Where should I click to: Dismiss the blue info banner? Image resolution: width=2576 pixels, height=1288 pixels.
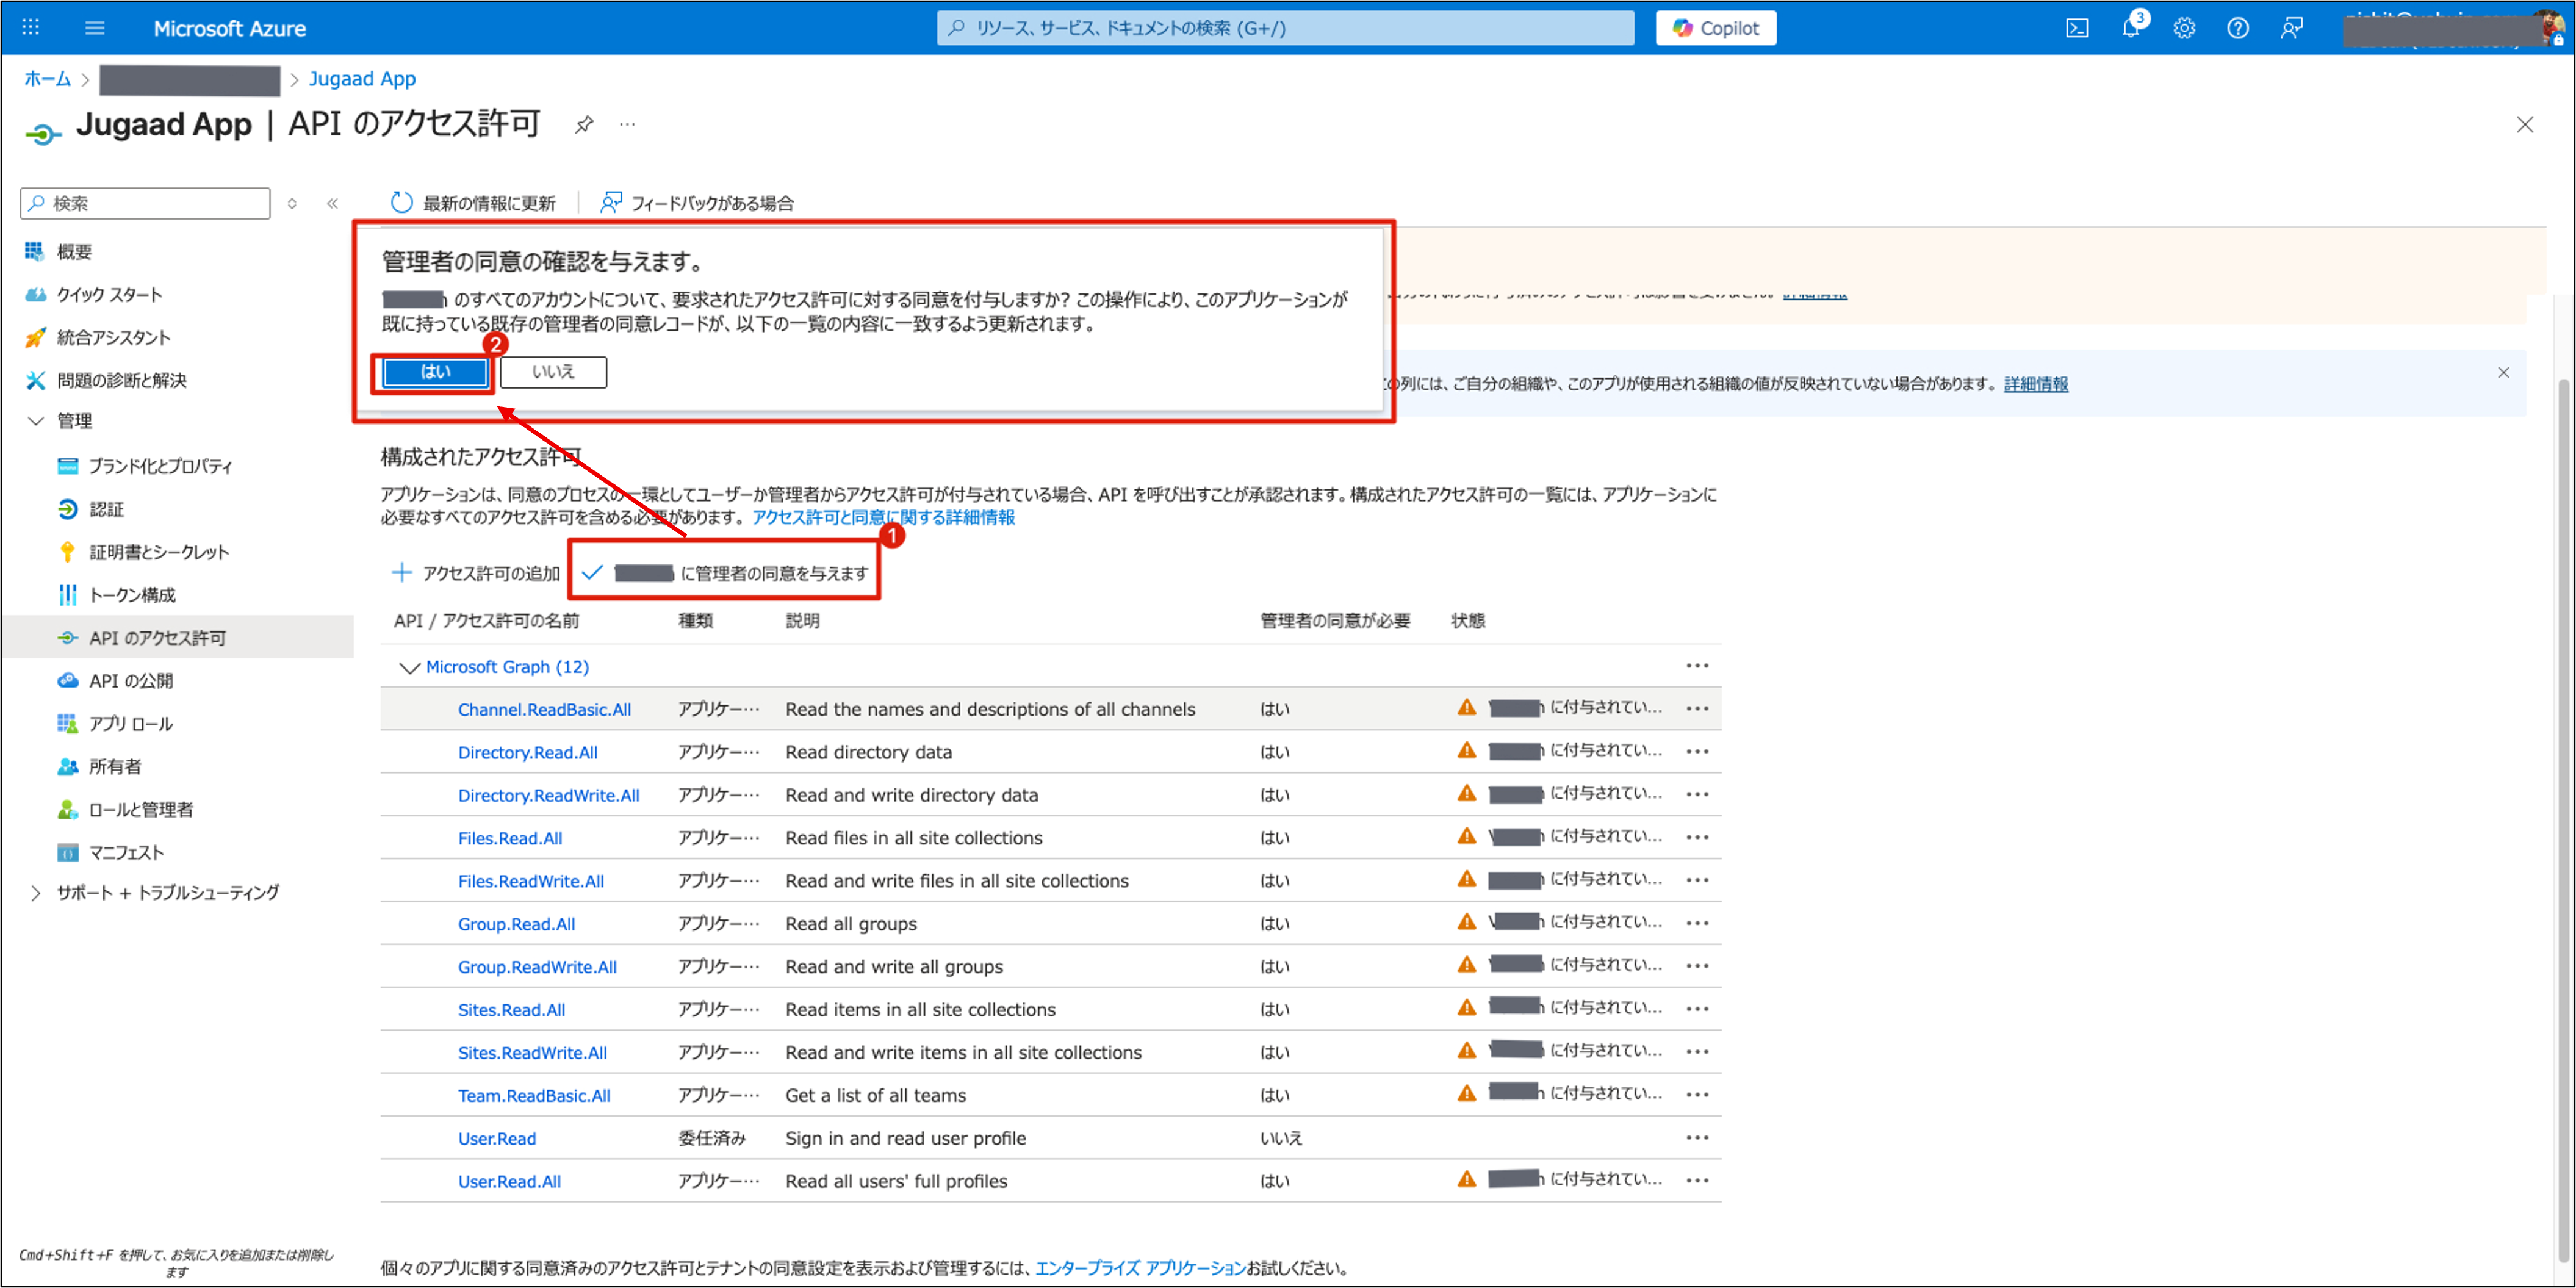pos(2503,373)
